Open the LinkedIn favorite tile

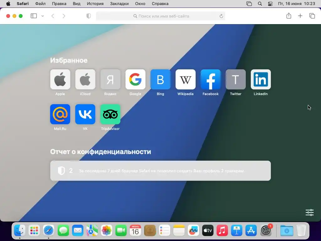pyautogui.click(x=261, y=79)
